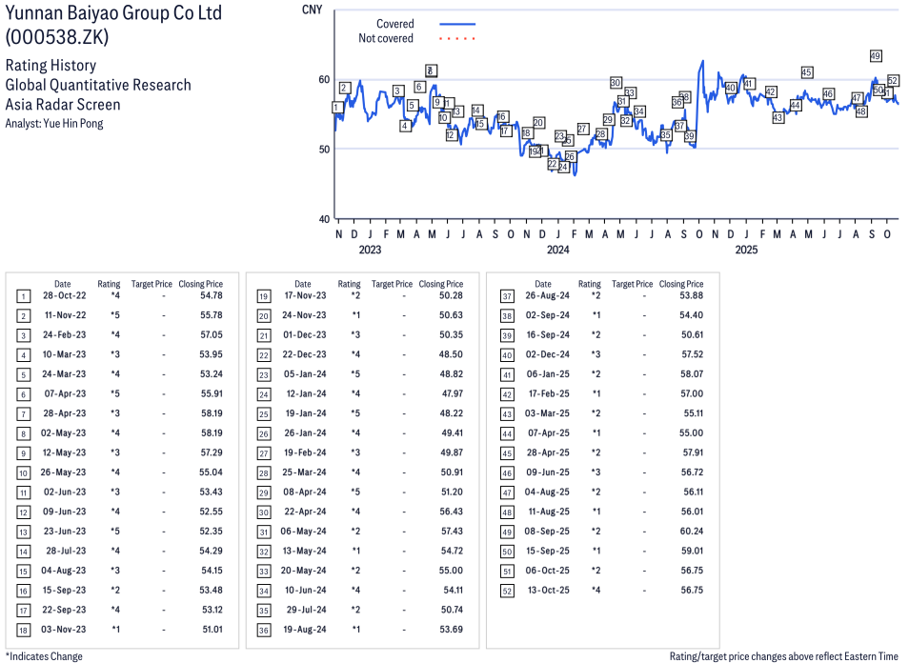
Task: Click chart marker 20 on the price chart
Action: tap(538, 123)
